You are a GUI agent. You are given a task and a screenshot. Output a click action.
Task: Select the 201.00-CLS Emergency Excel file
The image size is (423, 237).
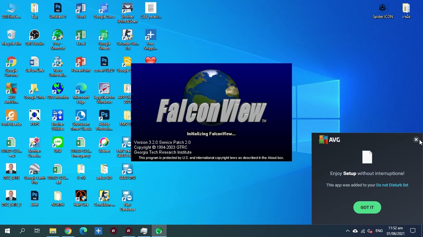point(81,147)
